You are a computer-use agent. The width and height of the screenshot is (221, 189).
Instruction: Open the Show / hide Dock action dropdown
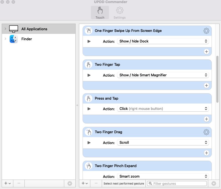[163, 41]
